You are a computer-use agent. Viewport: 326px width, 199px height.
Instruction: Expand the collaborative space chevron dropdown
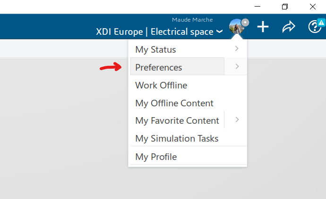(x=219, y=32)
